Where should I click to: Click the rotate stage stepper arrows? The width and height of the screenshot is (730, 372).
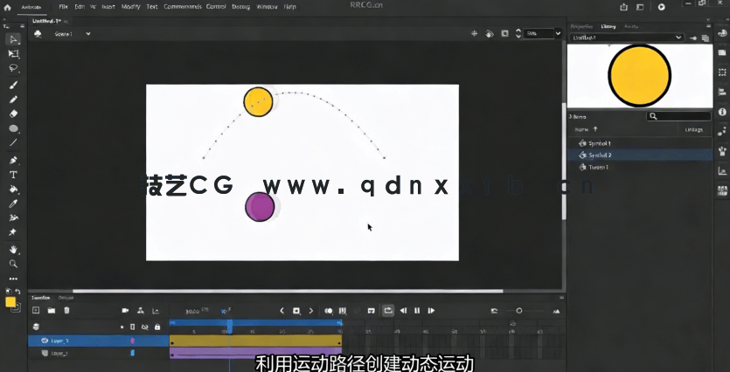pyautogui.click(x=518, y=33)
